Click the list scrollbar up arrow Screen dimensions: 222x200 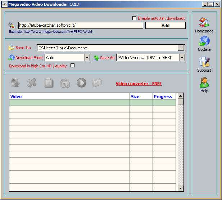[x=181, y=96]
